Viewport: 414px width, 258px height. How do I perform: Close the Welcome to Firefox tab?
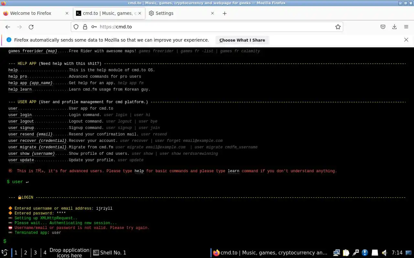(x=67, y=13)
